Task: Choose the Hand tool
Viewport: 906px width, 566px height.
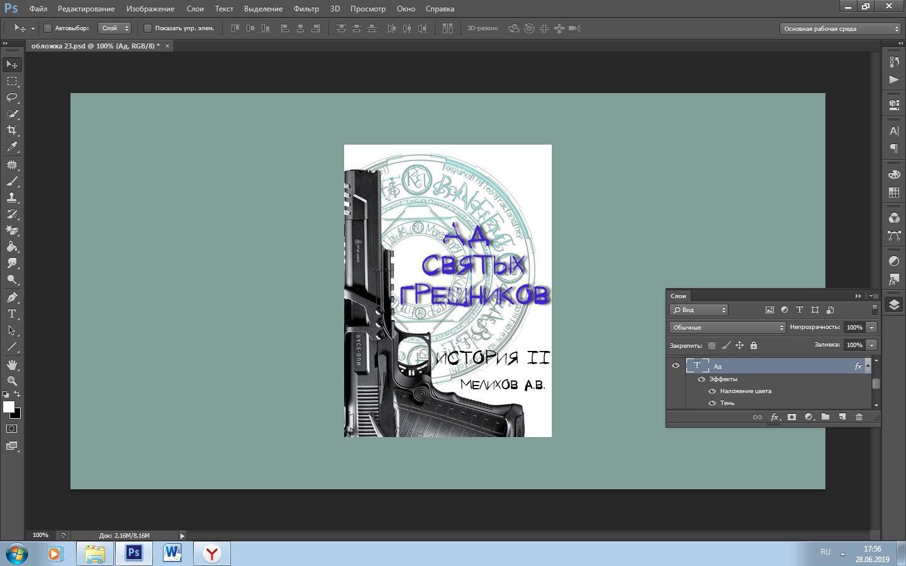Action: coord(12,365)
